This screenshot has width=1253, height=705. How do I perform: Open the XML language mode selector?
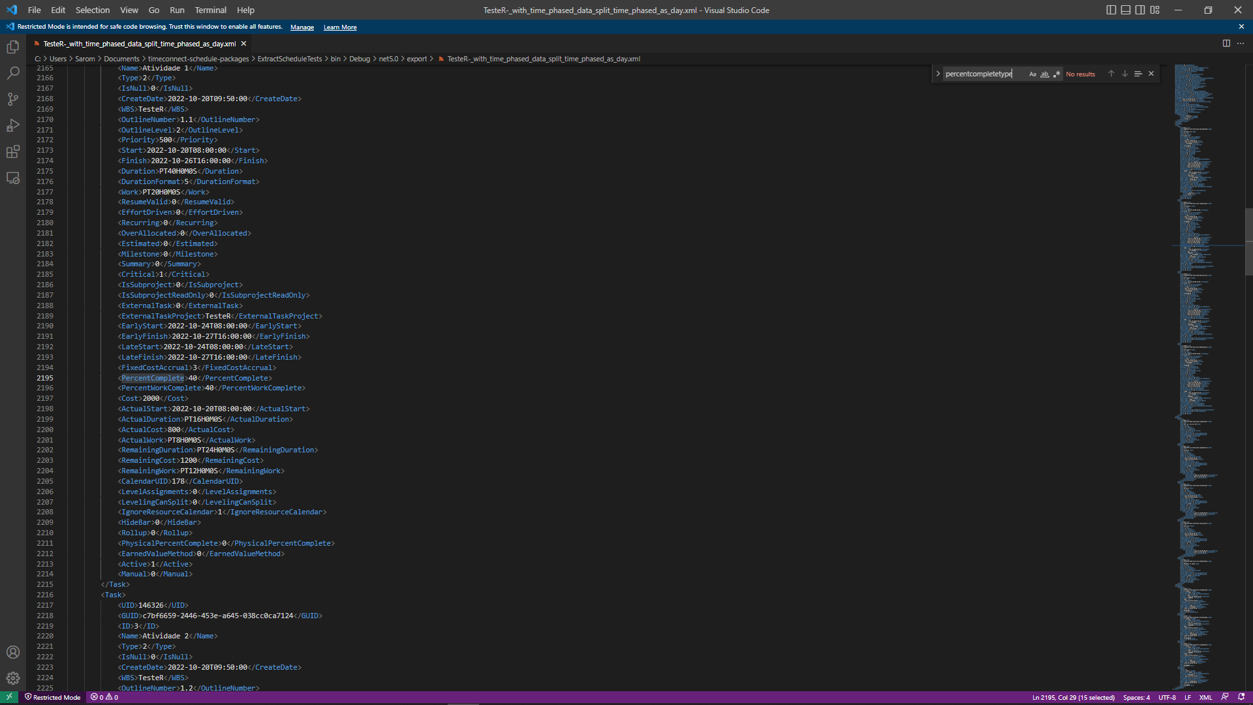coord(1205,697)
